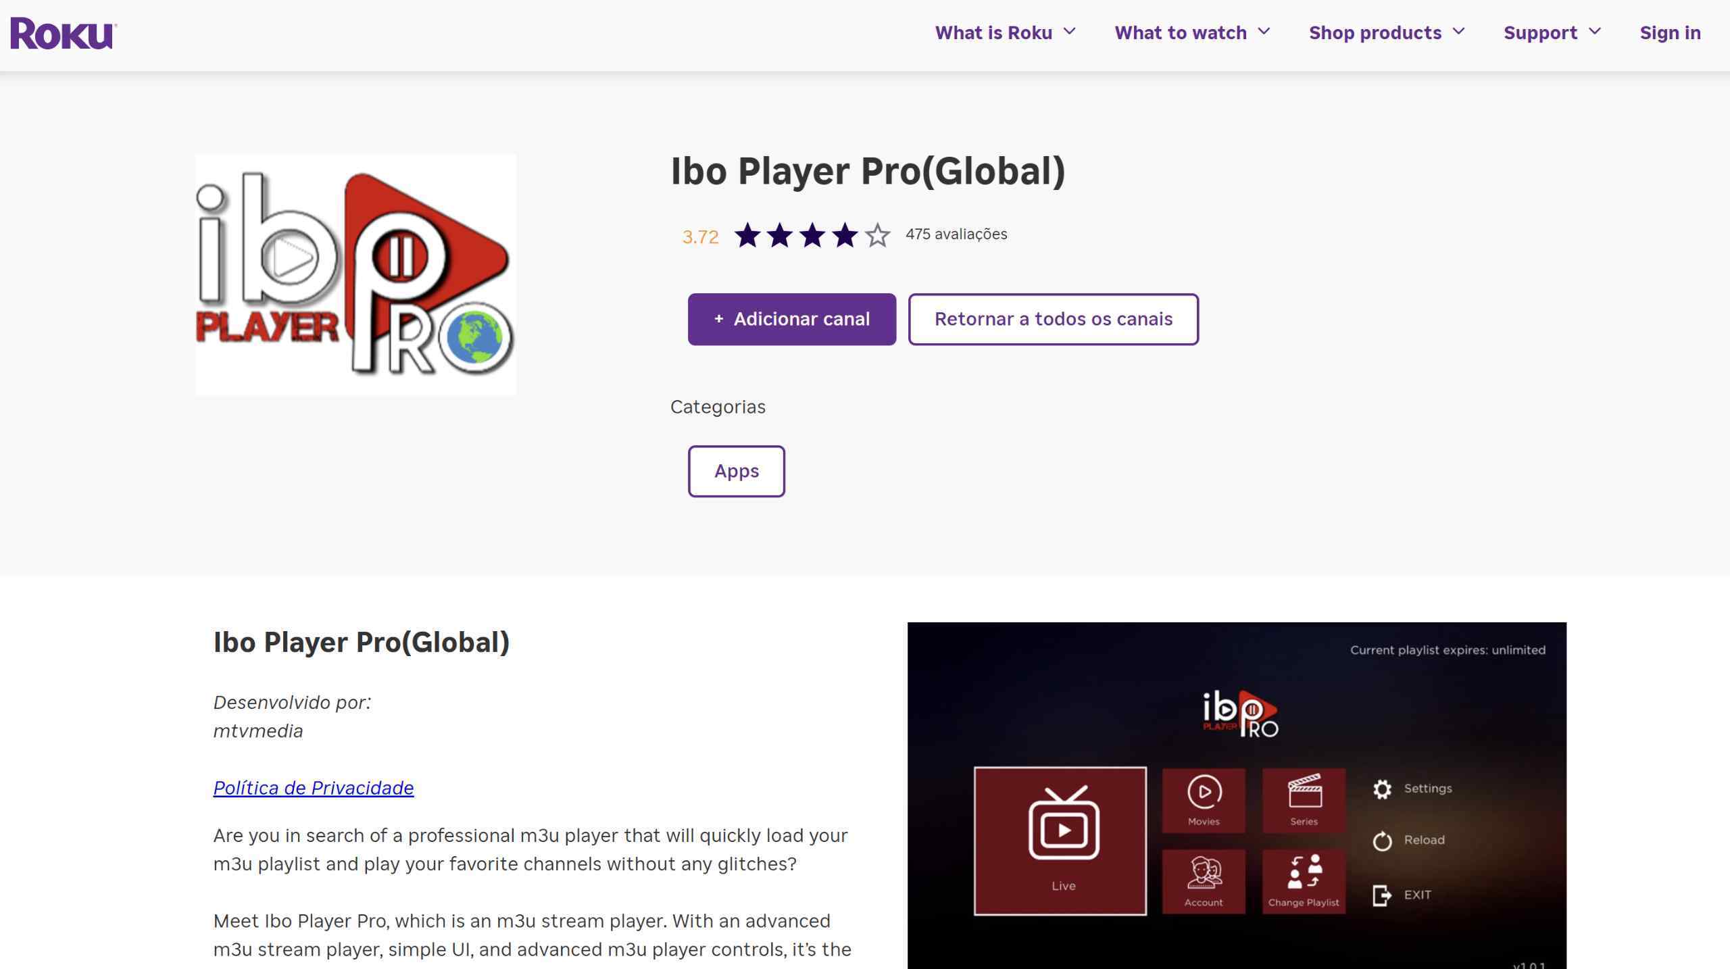Click the Series clapperboard icon tile
This screenshot has width=1730, height=969.
[x=1304, y=800]
